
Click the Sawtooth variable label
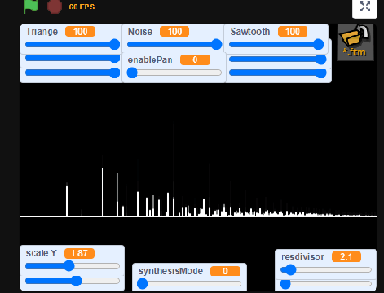click(250, 32)
